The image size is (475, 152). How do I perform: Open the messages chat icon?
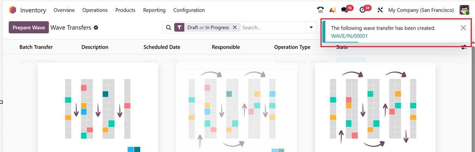pos(345,10)
